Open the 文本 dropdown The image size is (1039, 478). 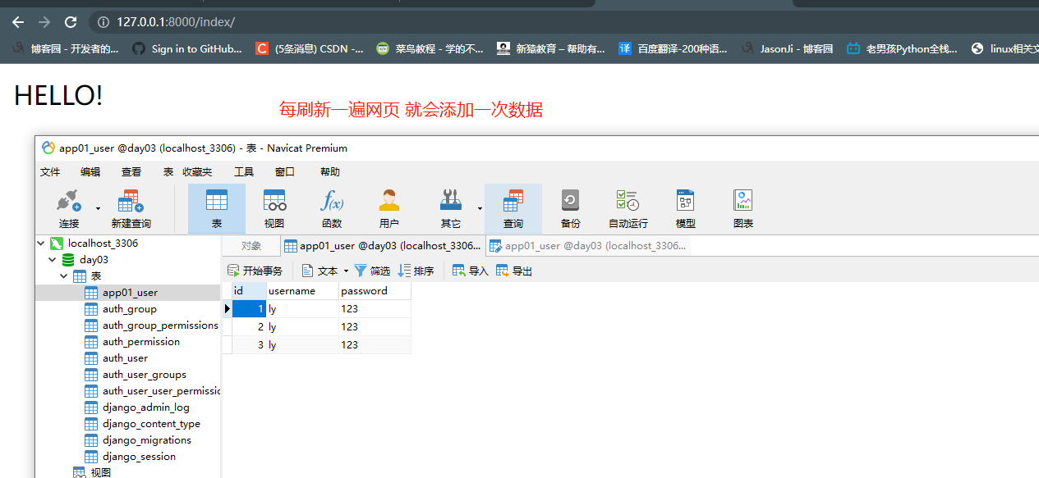click(x=325, y=271)
